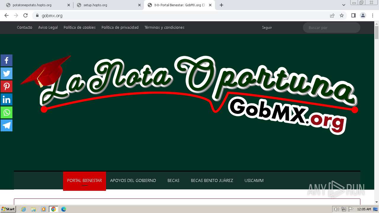Screen dimensions: 379x213
Task: Click the Seguir link
Action: (267, 28)
